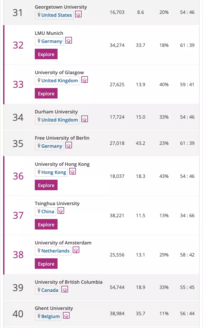Click Explore for University of Glasgow
Screen dimensions: 203x328
46,93
